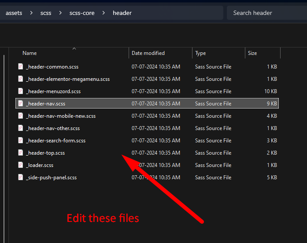The height and width of the screenshot is (243, 307).
Task: Select the file name _side-push-panel.scss
Action: point(51,178)
